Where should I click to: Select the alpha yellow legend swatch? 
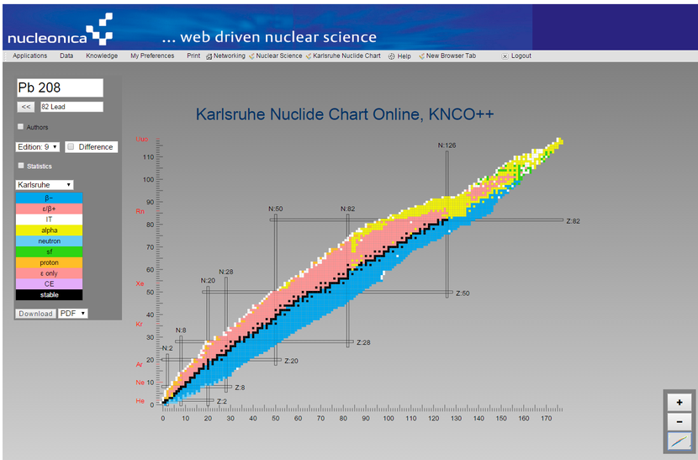(x=49, y=230)
